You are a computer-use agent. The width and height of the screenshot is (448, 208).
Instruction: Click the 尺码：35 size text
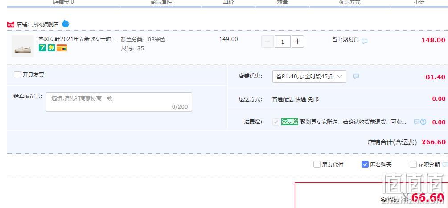point(132,48)
